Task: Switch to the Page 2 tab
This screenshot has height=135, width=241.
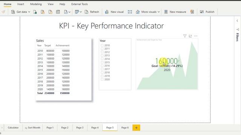Action: 65,127
